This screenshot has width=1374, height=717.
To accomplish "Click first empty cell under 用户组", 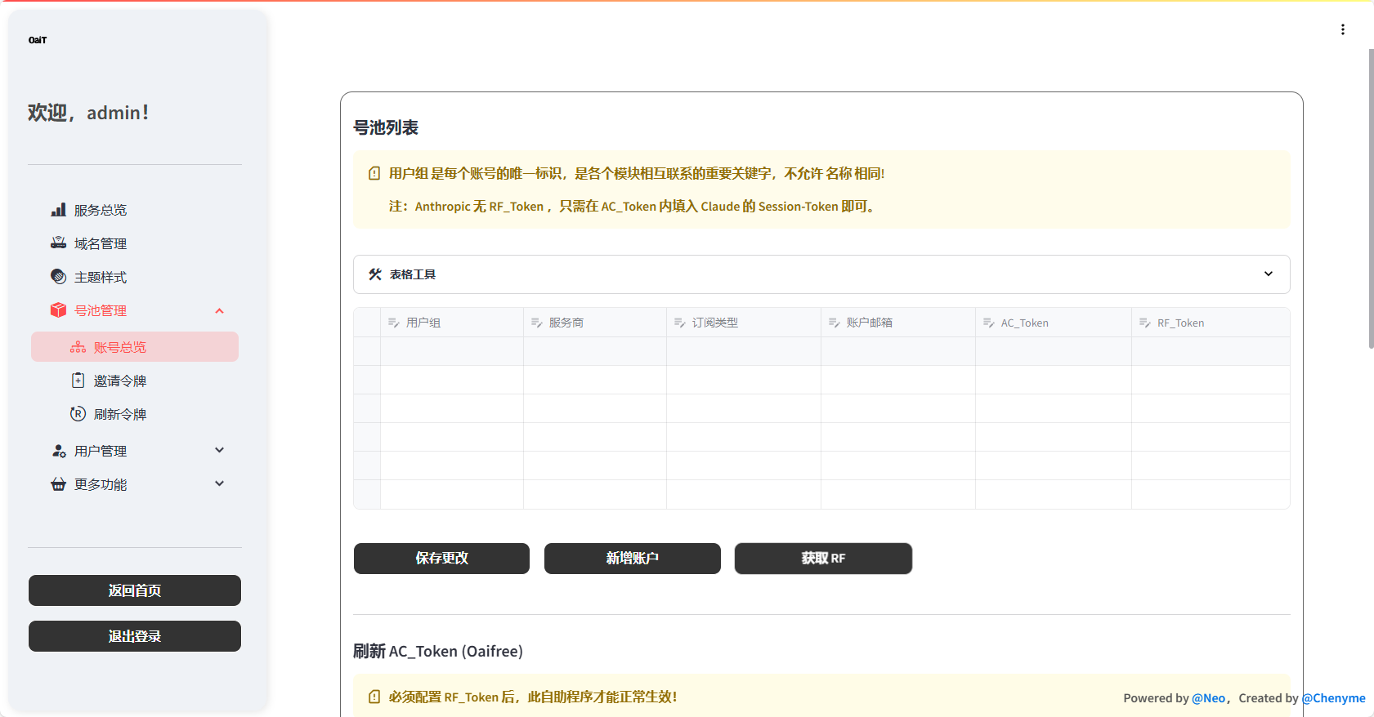I will click(x=452, y=351).
